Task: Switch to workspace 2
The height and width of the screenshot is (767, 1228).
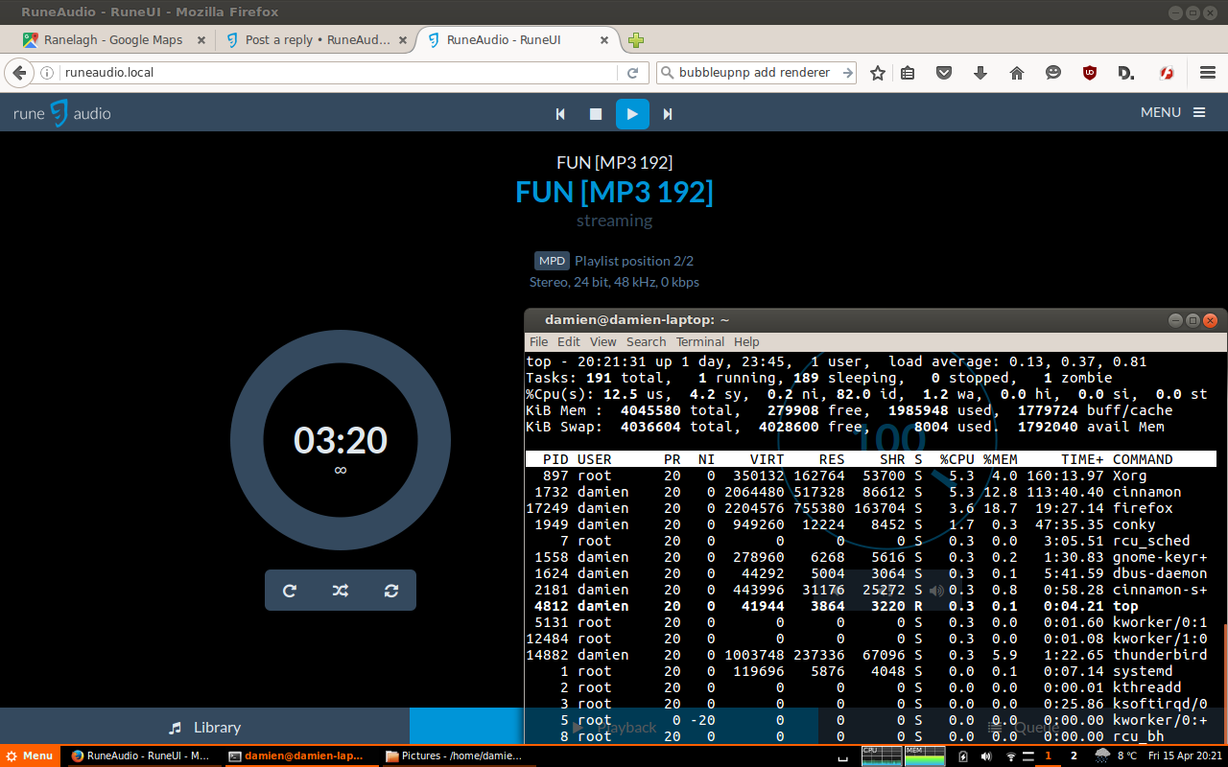Action: coord(1074,755)
